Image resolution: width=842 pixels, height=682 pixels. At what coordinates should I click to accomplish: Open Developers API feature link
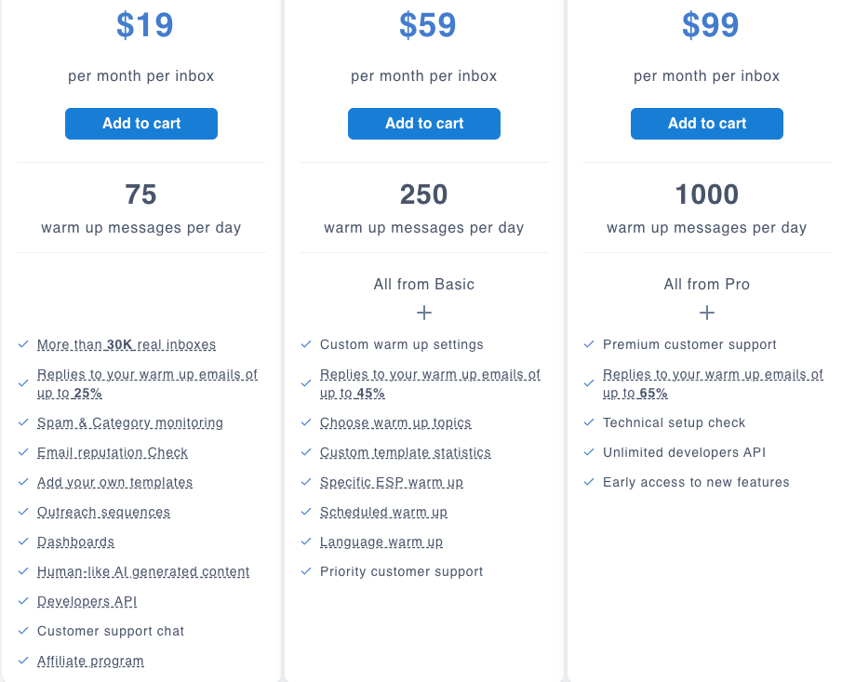coord(87,601)
